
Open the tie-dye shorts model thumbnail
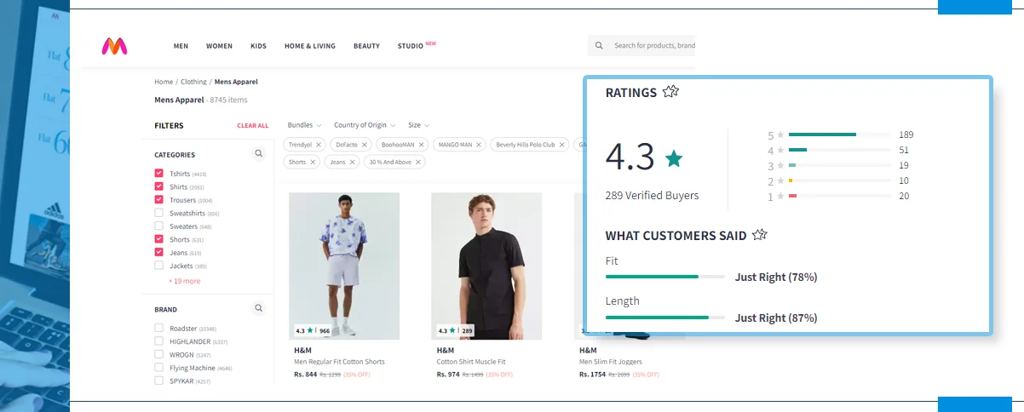click(x=344, y=266)
